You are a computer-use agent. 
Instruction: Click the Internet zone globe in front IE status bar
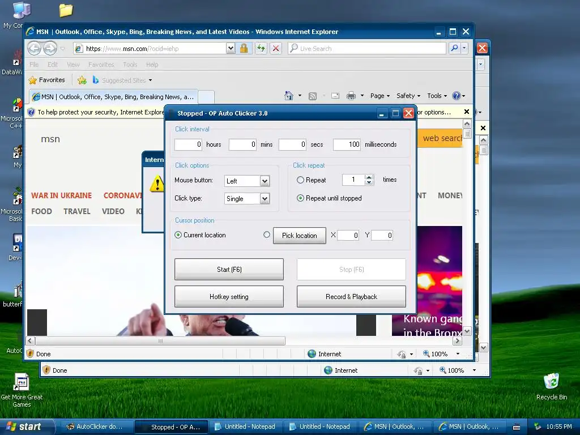tap(312, 353)
